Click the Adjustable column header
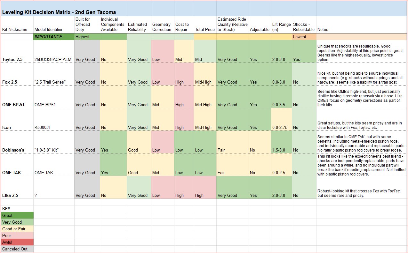408x253 pixels. coord(260,25)
